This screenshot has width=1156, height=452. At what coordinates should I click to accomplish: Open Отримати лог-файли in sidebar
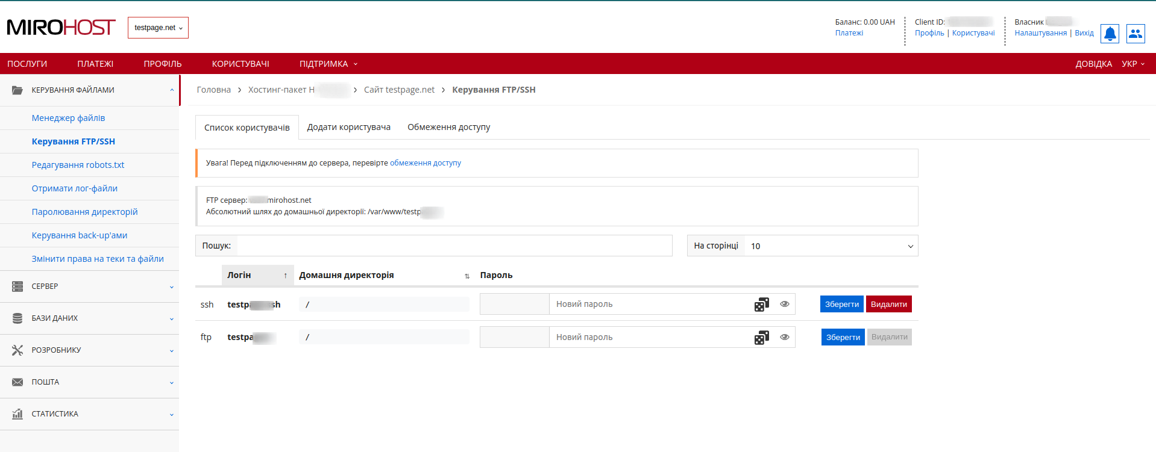point(75,188)
